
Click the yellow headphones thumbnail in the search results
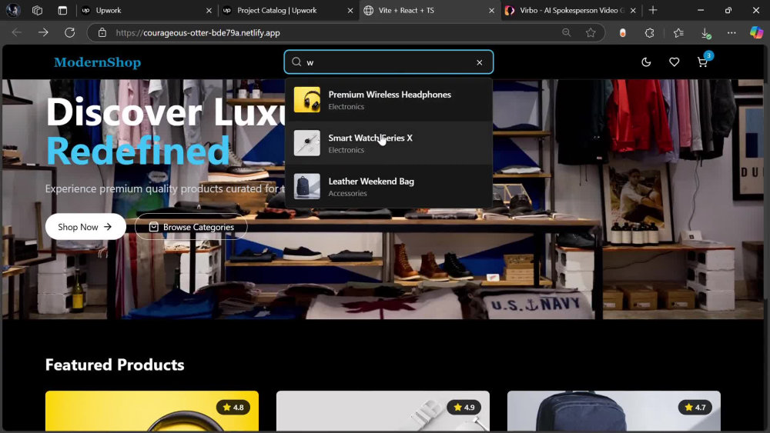307,99
